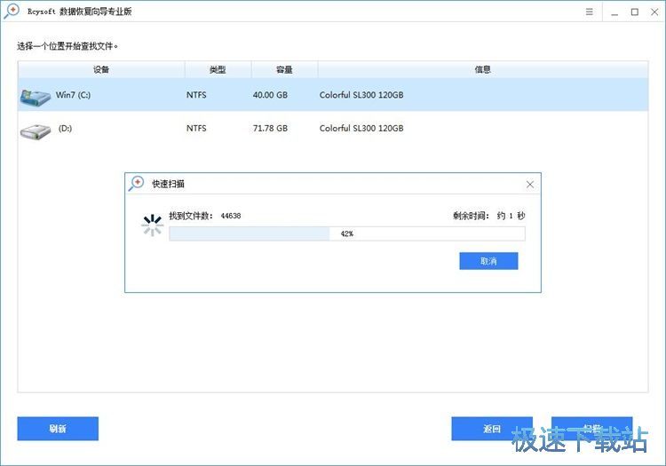Click NTFS type in (D:) row
666x466 pixels.
[x=196, y=128]
